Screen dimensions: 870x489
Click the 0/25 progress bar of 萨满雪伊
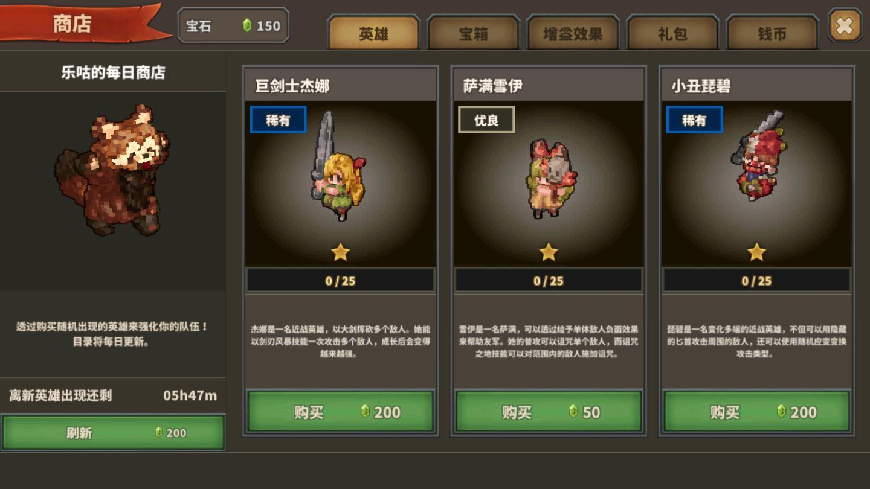(548, 281)
